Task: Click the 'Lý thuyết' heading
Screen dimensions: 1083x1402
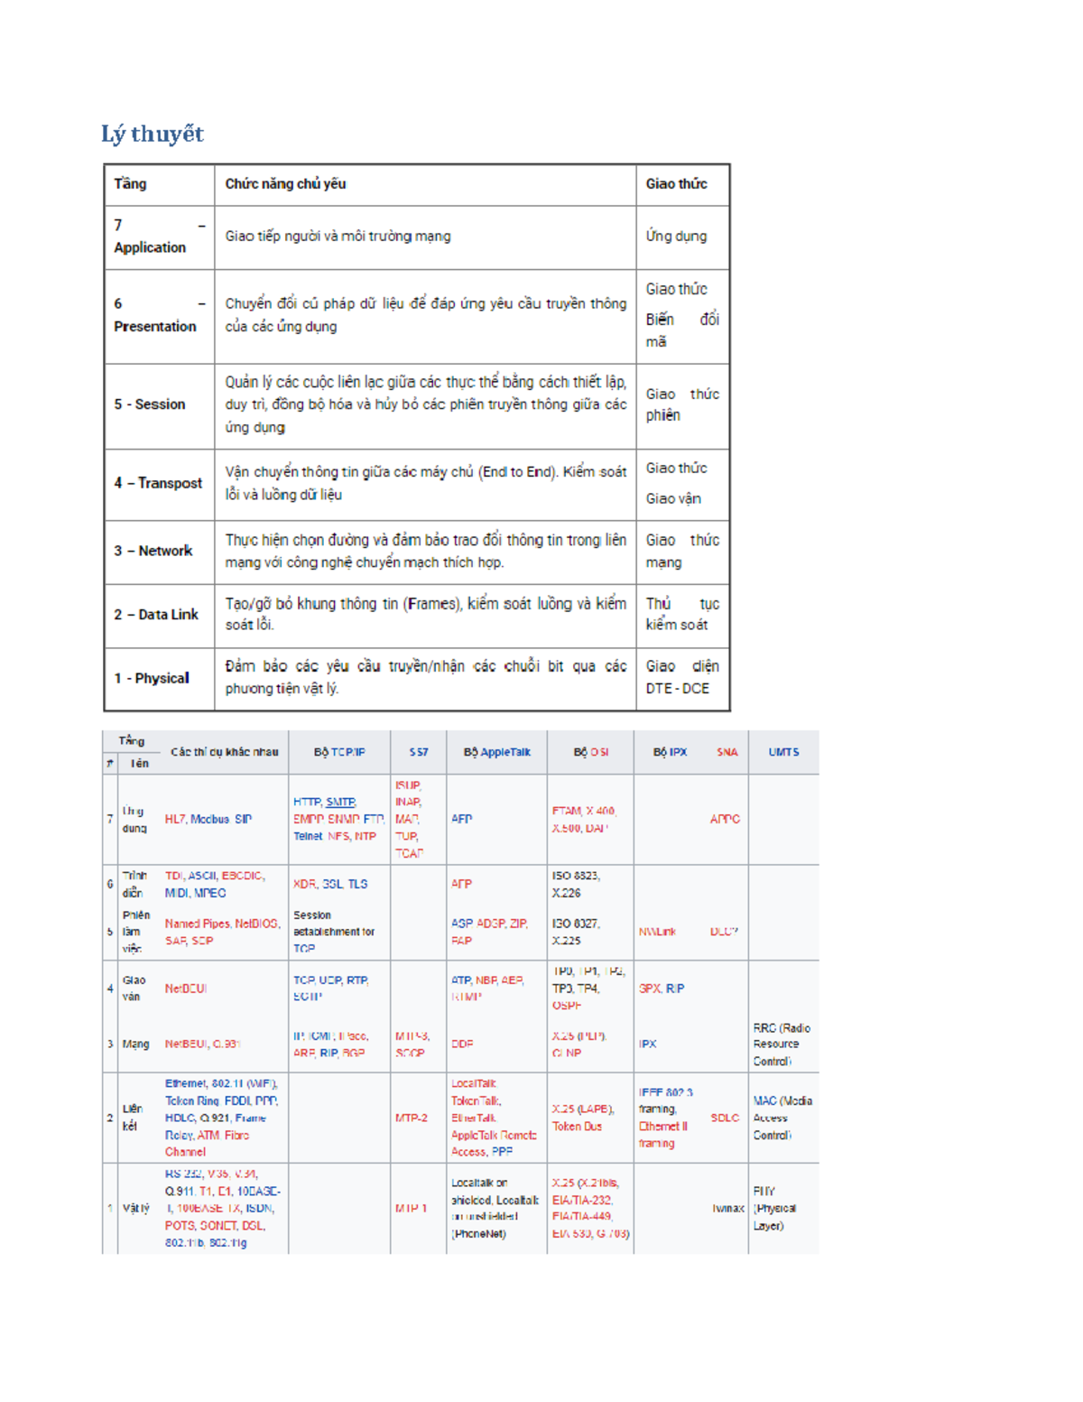Action: [152, 135]
